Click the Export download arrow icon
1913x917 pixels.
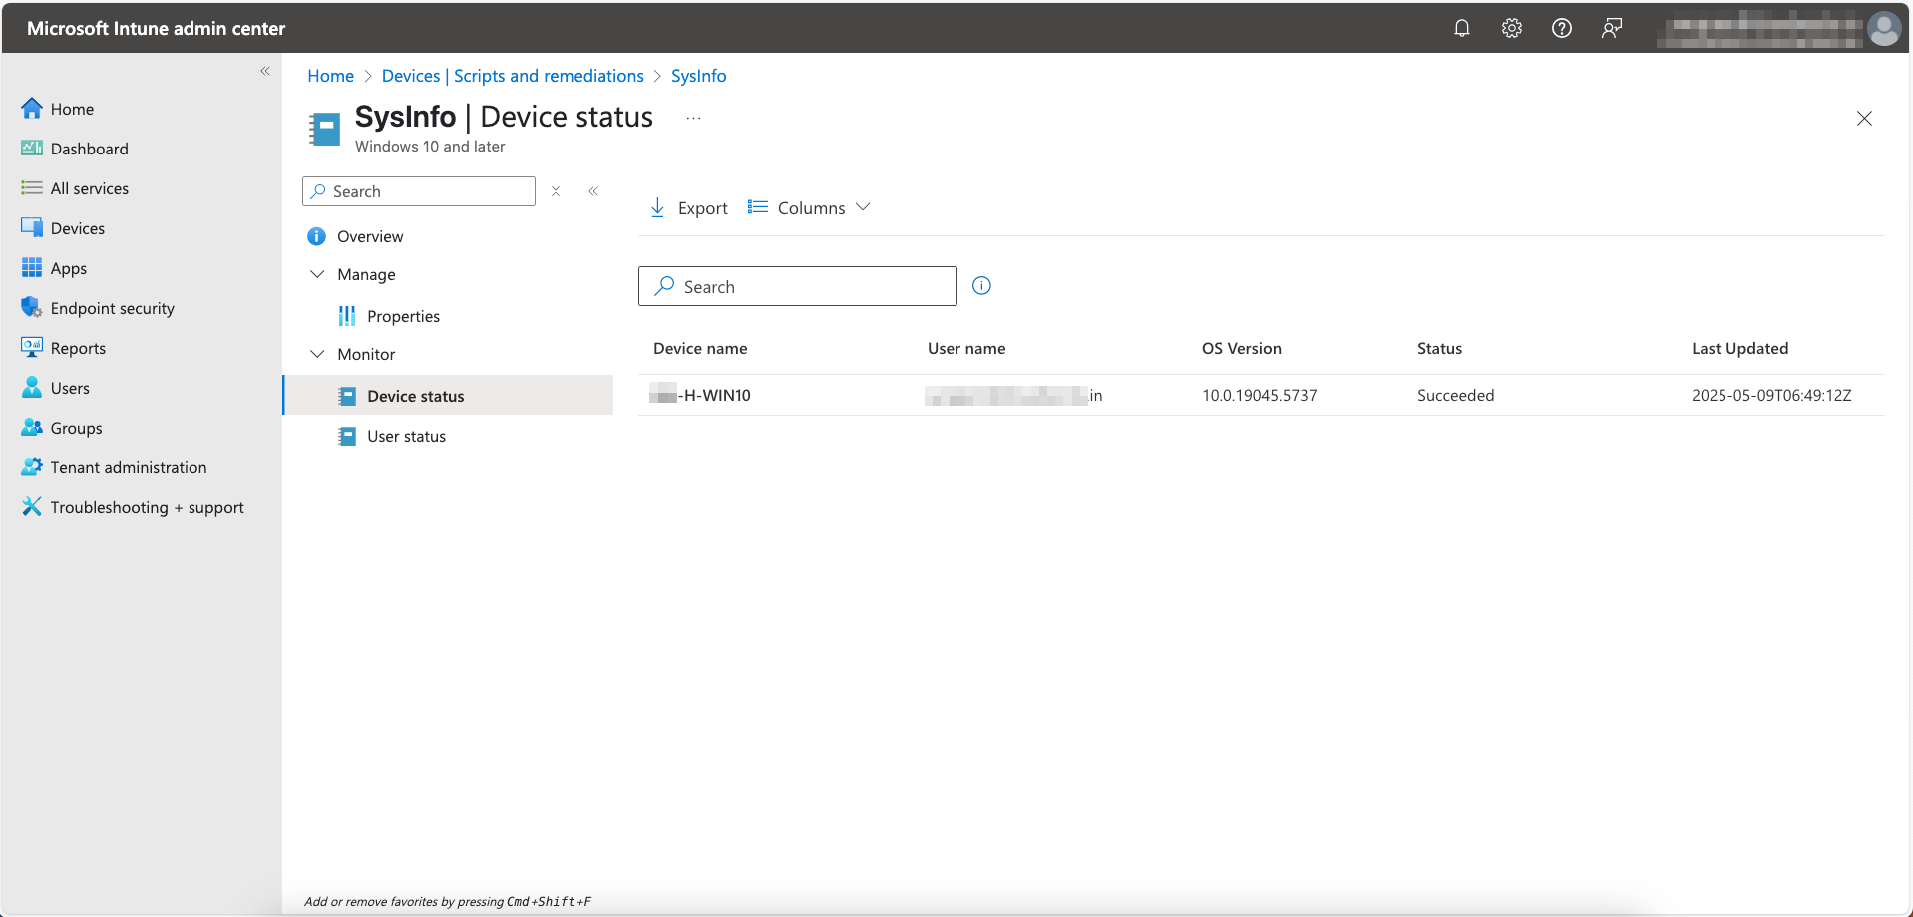tap(657, 207)
